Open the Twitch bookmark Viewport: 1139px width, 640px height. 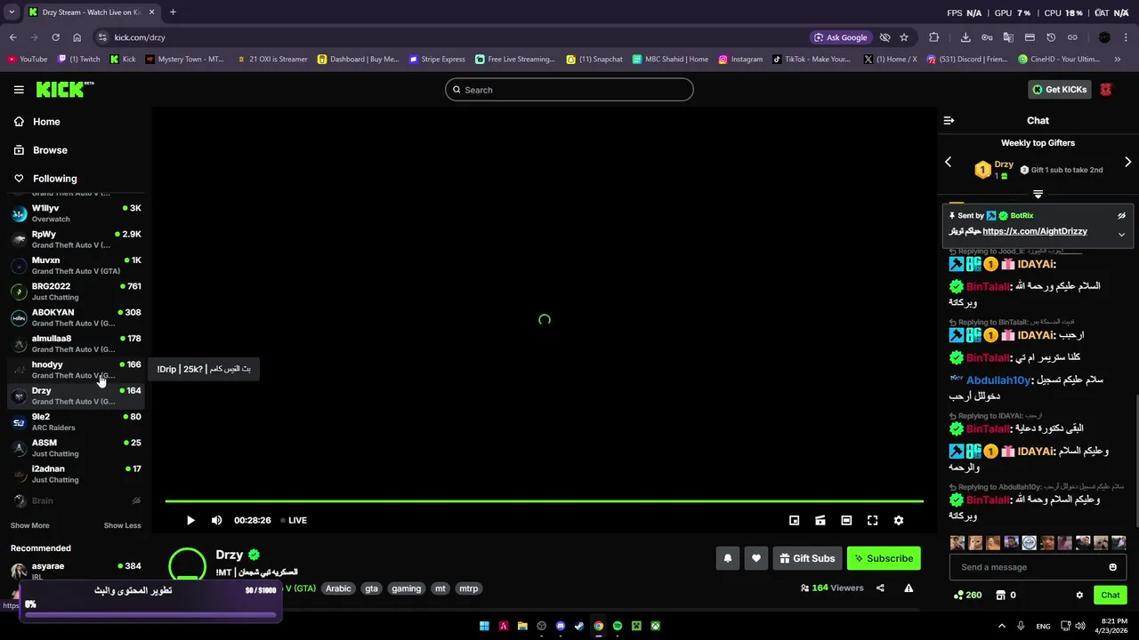coord(80,60)
